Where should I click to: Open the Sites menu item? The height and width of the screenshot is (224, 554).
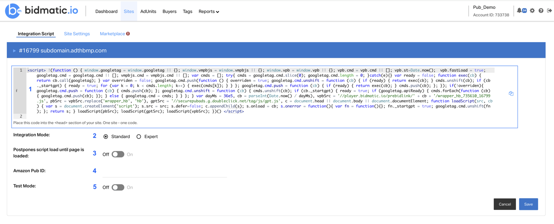(x=129, y=12)
